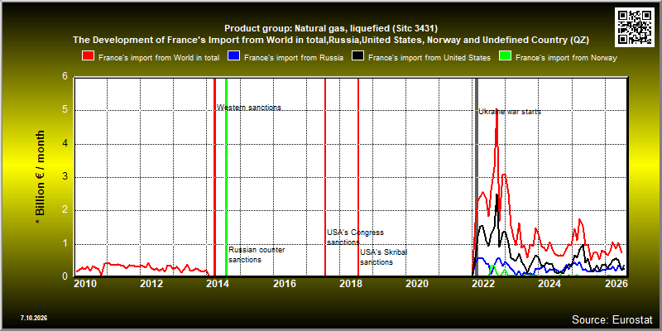This screenshot has width=662, height=331.
Task: Click the QR code image
Action: pos(635,26)
